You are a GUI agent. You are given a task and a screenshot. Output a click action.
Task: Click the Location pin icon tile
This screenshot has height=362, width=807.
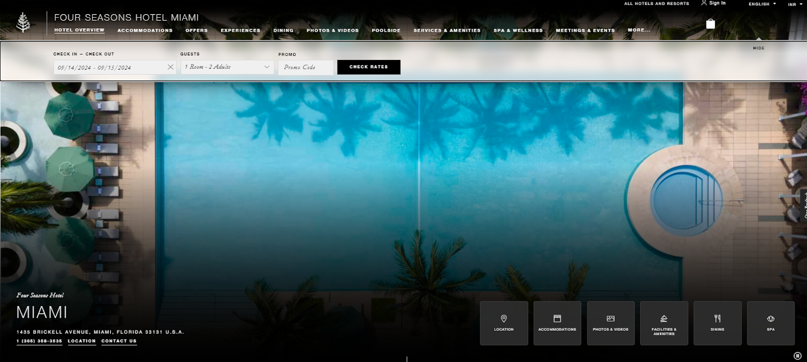click(x=503, y=323)
